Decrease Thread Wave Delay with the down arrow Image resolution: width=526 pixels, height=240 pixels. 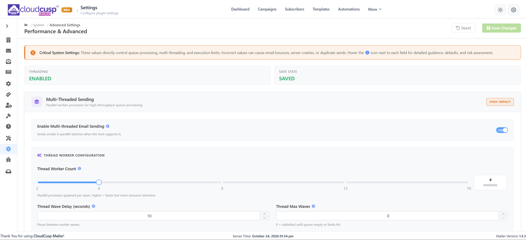pos(265,218)
